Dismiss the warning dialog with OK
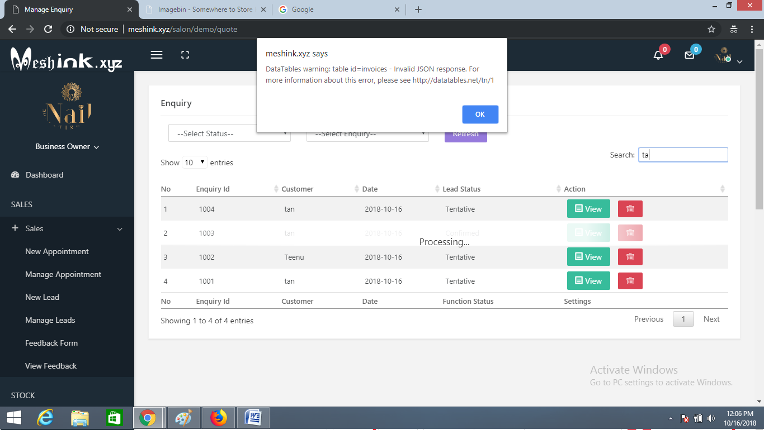This screenshot has height=430, width=764. (x=480, y=114)
